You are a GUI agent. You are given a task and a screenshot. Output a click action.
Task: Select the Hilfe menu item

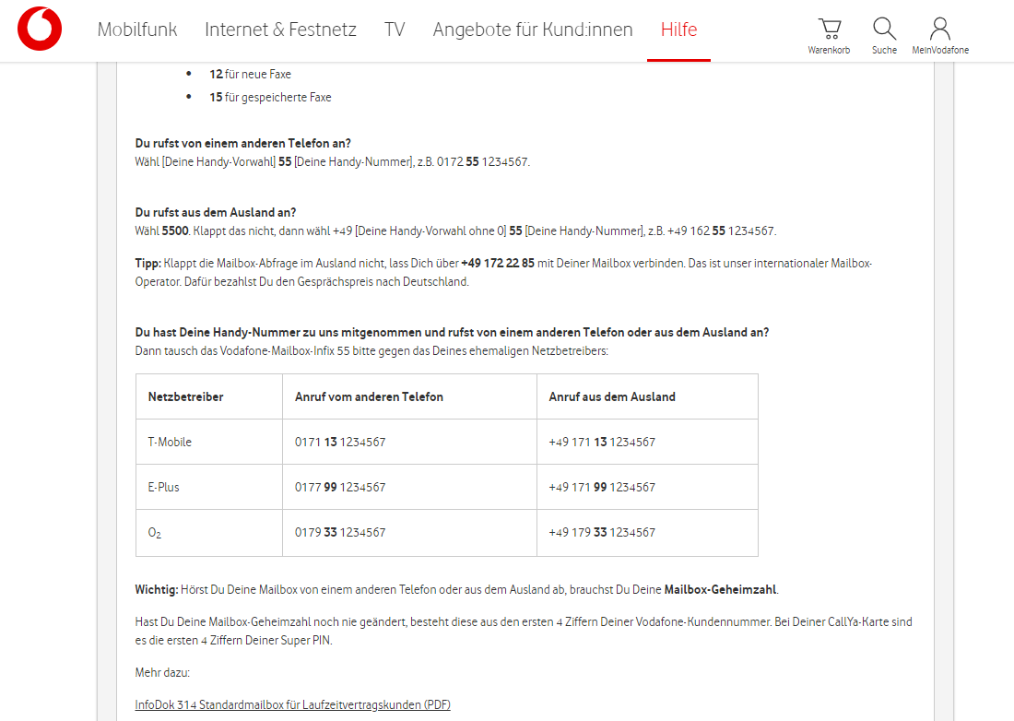[x=679, y=30]
